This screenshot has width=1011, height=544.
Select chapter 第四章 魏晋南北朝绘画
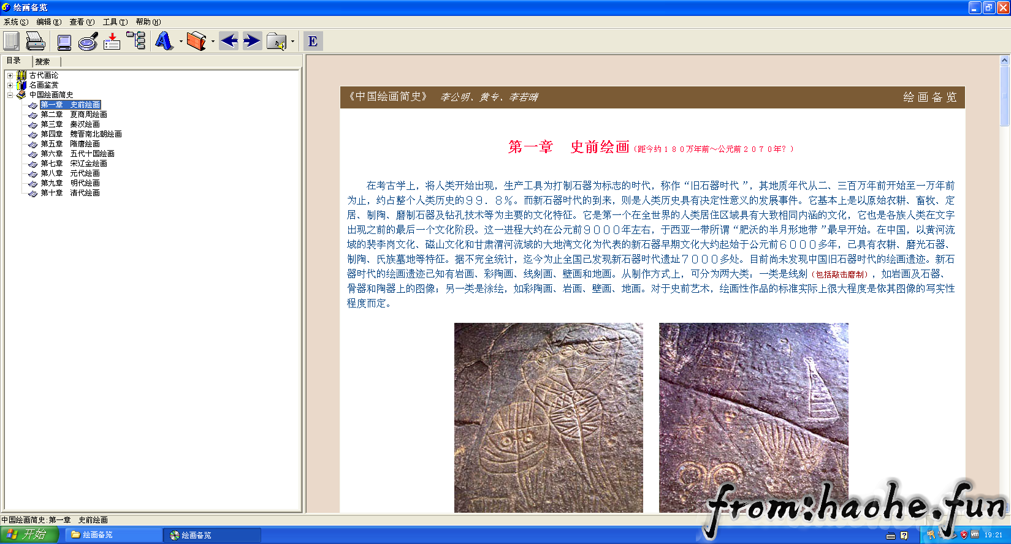[81, 134]
